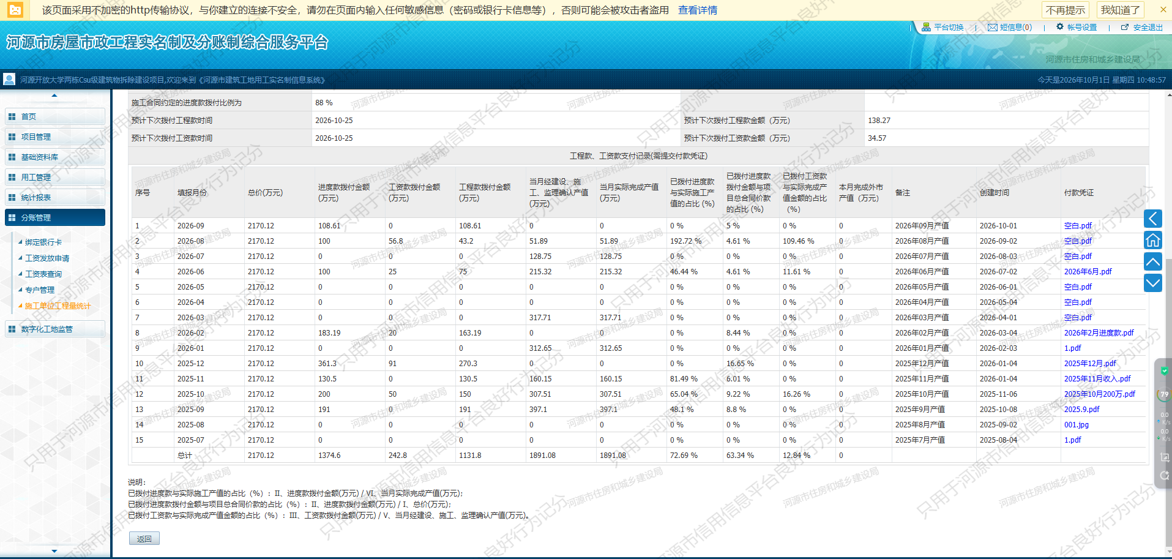Image resolution: width=1172 pixels, height=559 pixels.
Task: Open 绑定银行卡 submenu item
Action: [43, 242]
